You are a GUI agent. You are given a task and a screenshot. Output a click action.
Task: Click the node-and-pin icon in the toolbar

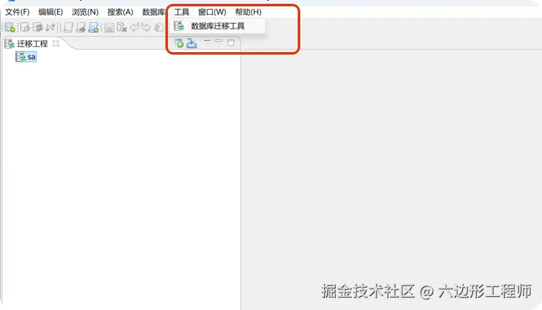coord(50,27)
